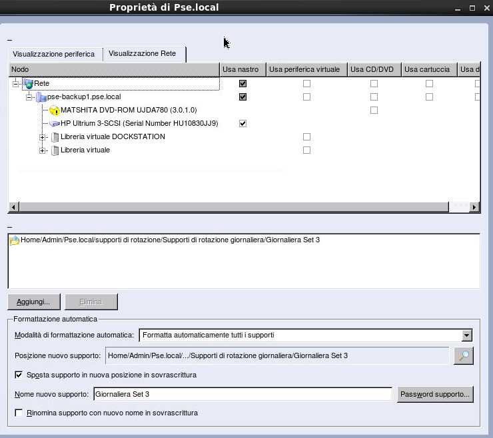Click the horizontal scrollbar right arrow in device table
The height and width of the screenshot is (438, 493).
point(474,207)
